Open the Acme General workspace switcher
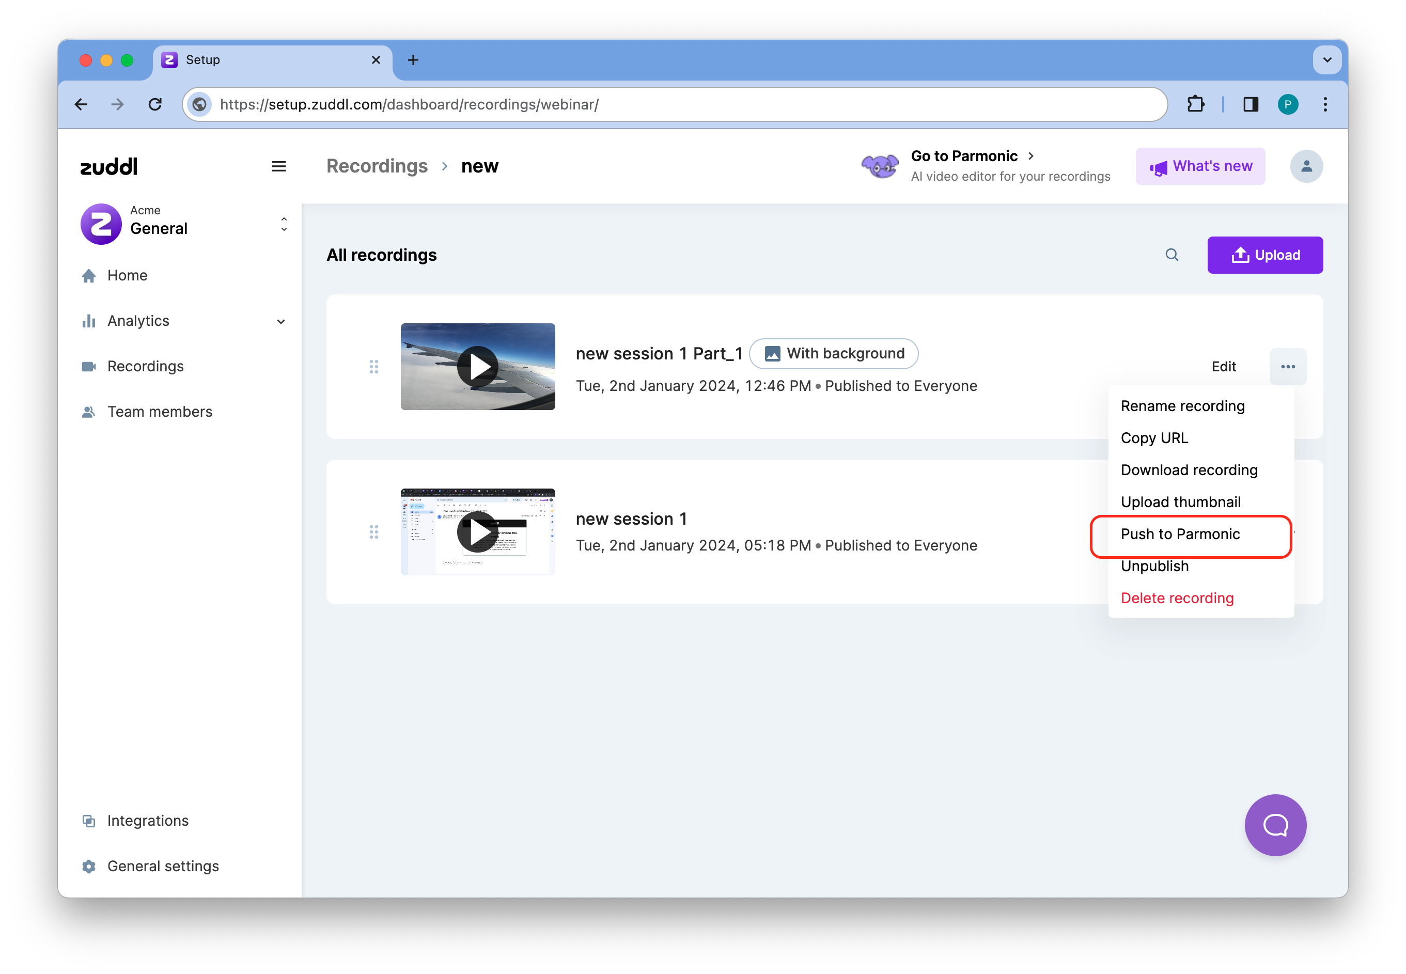Viewport: 1406px width, 974px height. [x=183, y=224]
